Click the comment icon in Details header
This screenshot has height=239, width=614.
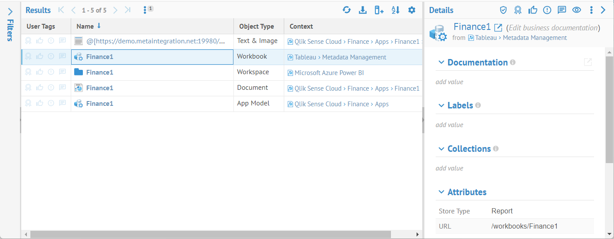pos(561,10)
